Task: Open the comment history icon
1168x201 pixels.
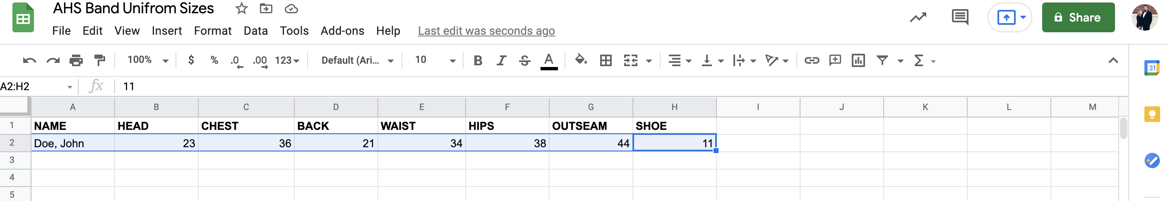Action: pyautogui.click(x=959, y=18)
